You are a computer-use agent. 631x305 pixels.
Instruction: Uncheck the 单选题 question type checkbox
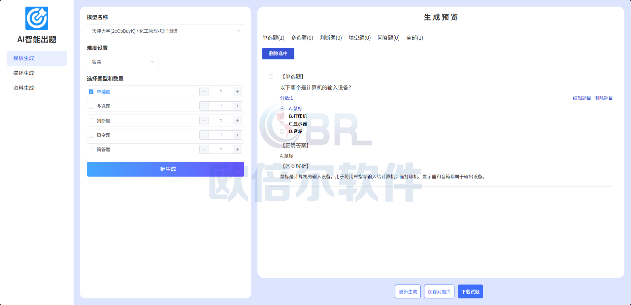(91, 92)
